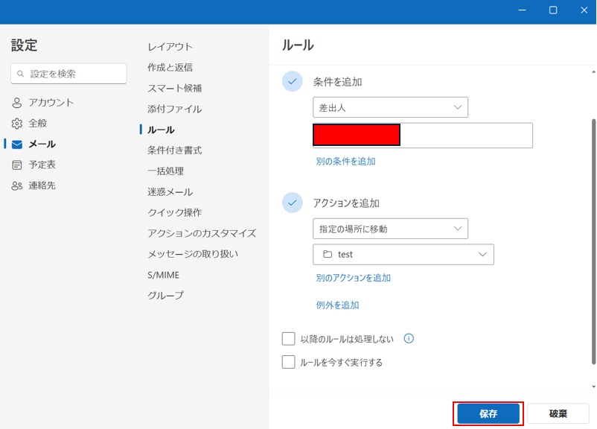Click the checkmark circle beside アクションを追加
Viewport: 597px width, 429px height.
293,203
